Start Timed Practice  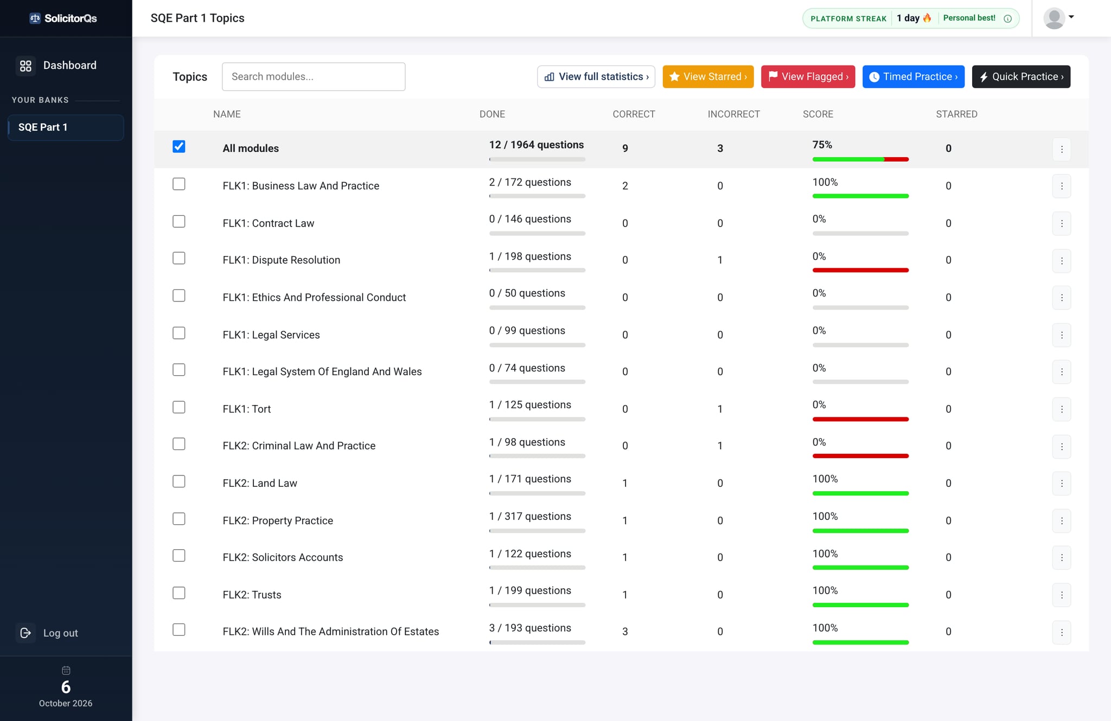click(x=914, y=77)
